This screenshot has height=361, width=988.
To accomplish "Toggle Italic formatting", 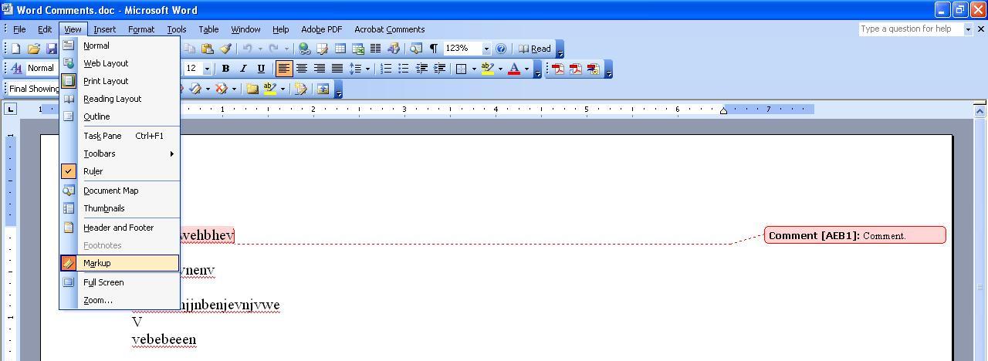I will (243, 69).
